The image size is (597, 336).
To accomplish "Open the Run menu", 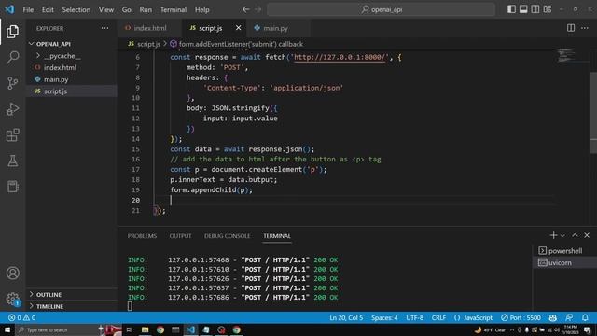I will pyautogui.click(x=146, y=9).
